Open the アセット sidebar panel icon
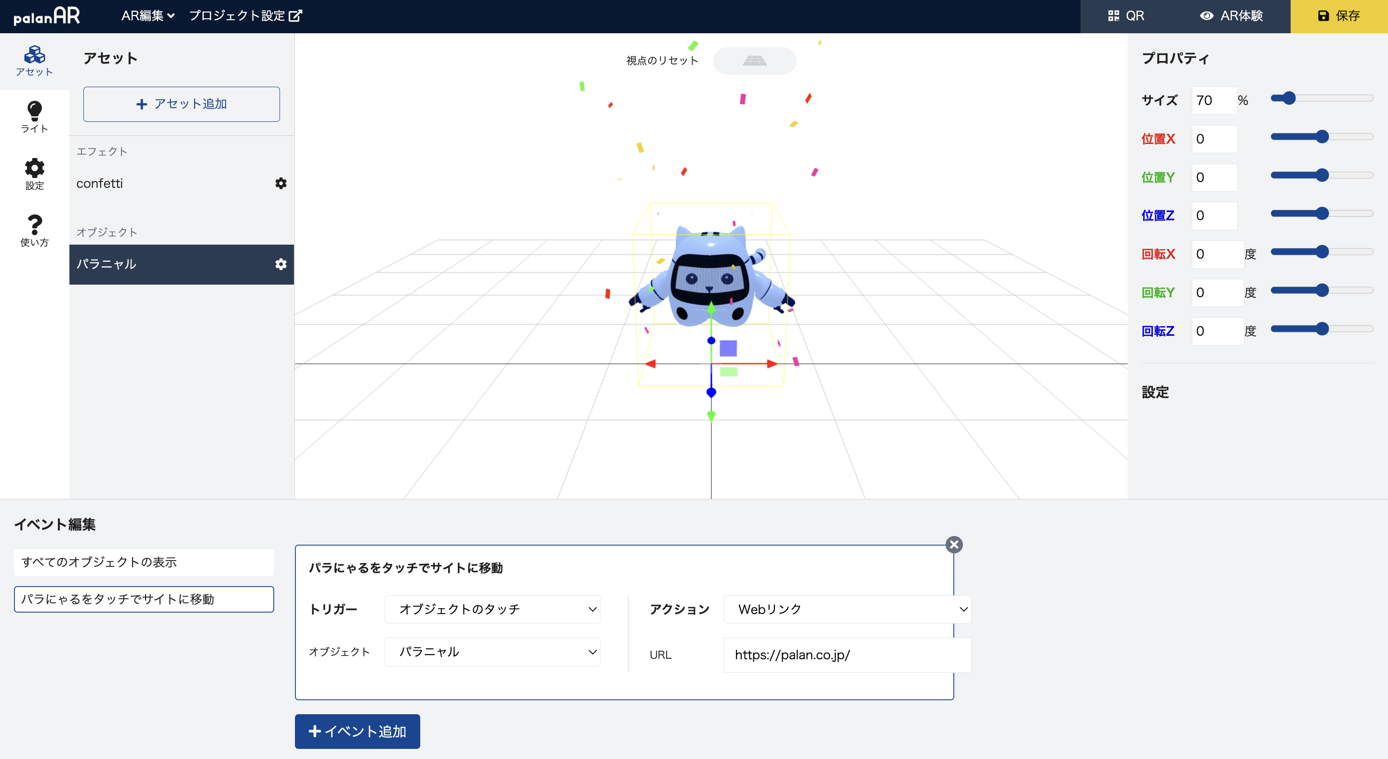Viewport: 1388px width, 759px height. coord(35,61)
